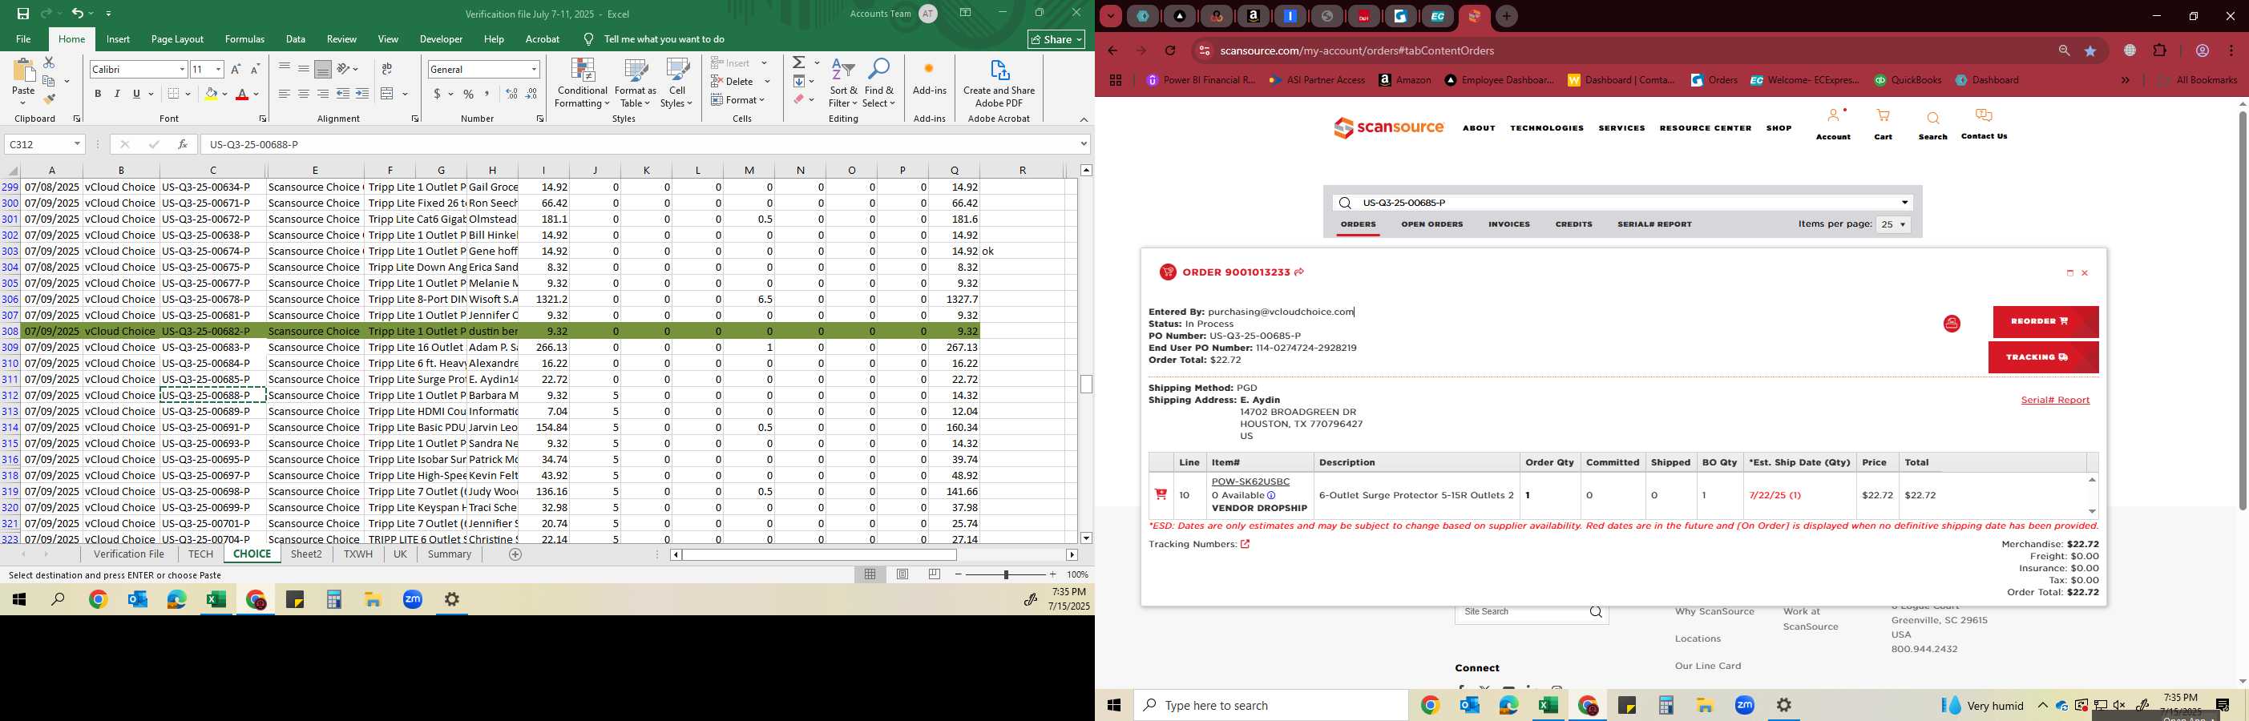
Task: Click Chrome reload page icon
Action: point(1170,50)
